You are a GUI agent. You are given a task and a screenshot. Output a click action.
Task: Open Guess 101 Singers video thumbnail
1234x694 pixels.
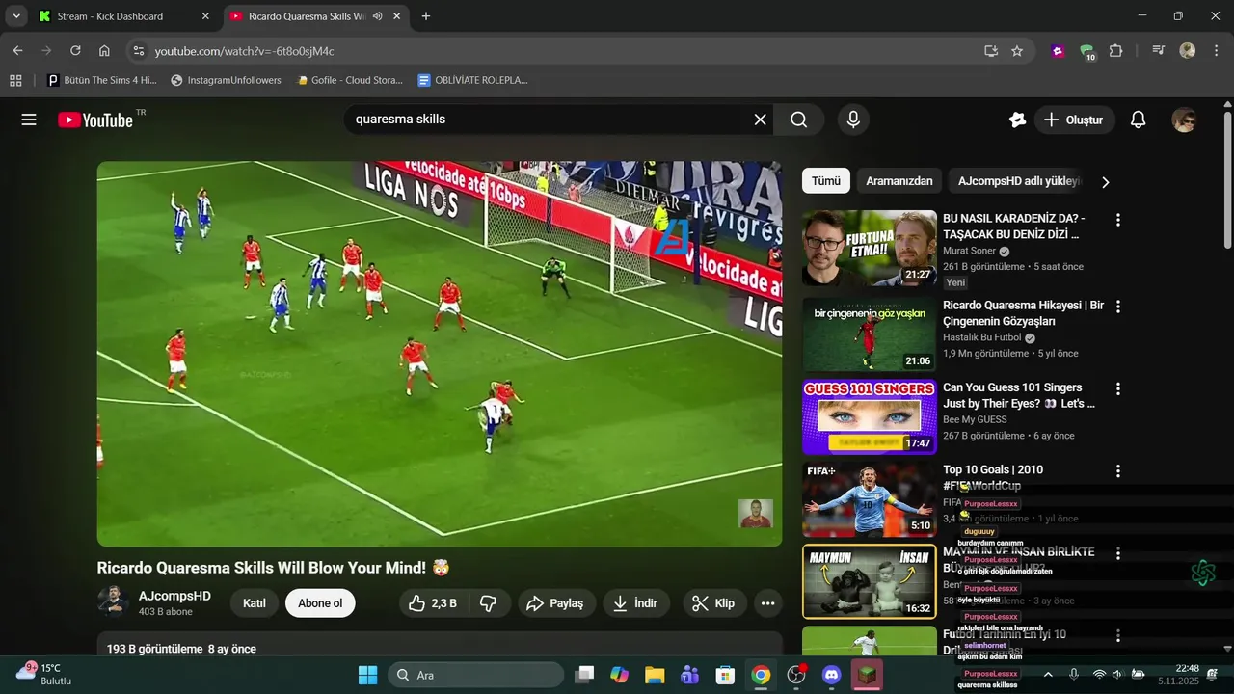click(870, 416)
